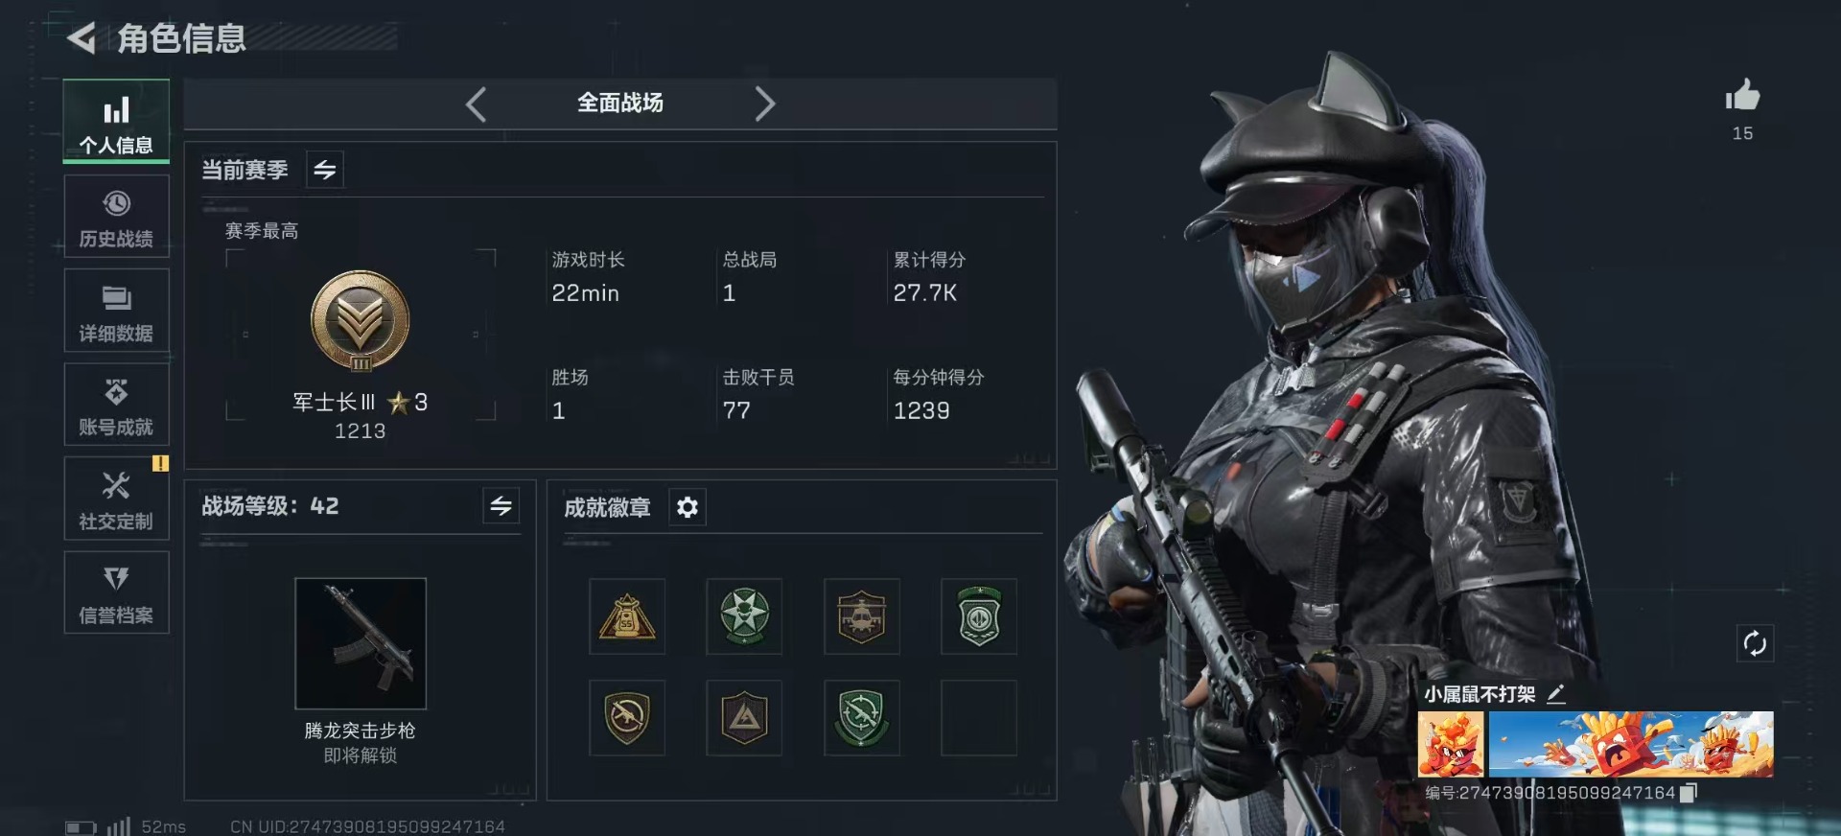Toggle the 当前赛季 season swap button
Viewport: 1841px width, 836px height.
(325, 171)
